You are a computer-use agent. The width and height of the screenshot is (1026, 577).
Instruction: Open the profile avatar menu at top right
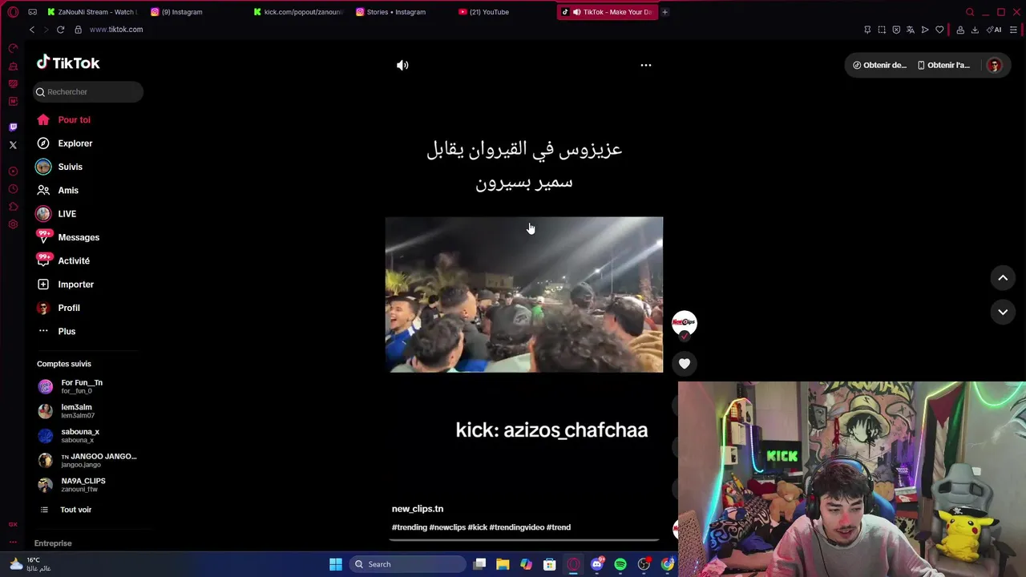click(x=994, y=66)
